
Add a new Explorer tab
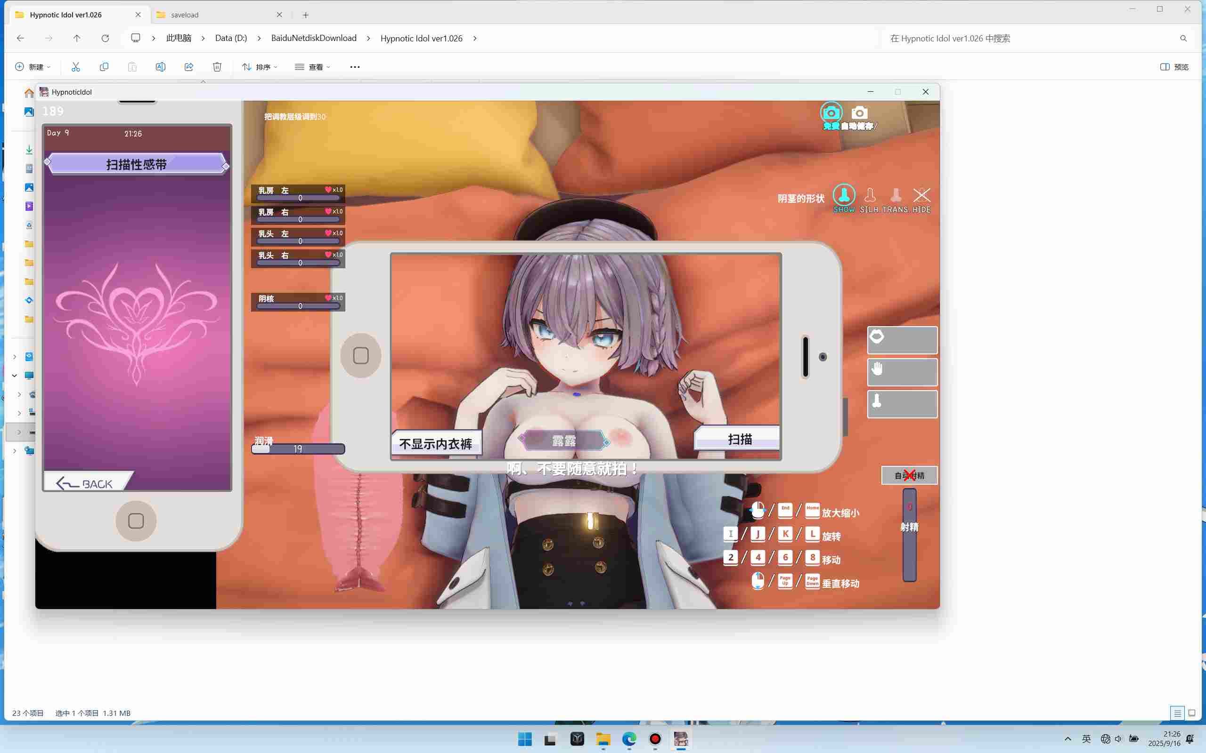[x=305, y=15]
